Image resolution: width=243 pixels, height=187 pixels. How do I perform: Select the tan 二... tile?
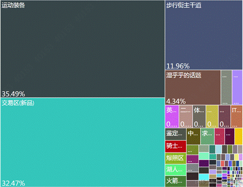click(186, 116)
